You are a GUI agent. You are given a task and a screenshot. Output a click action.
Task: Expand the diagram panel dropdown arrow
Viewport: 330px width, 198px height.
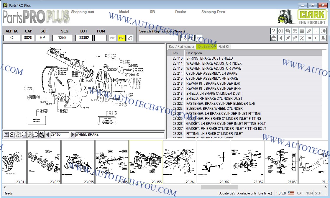[x=6, y=135]
